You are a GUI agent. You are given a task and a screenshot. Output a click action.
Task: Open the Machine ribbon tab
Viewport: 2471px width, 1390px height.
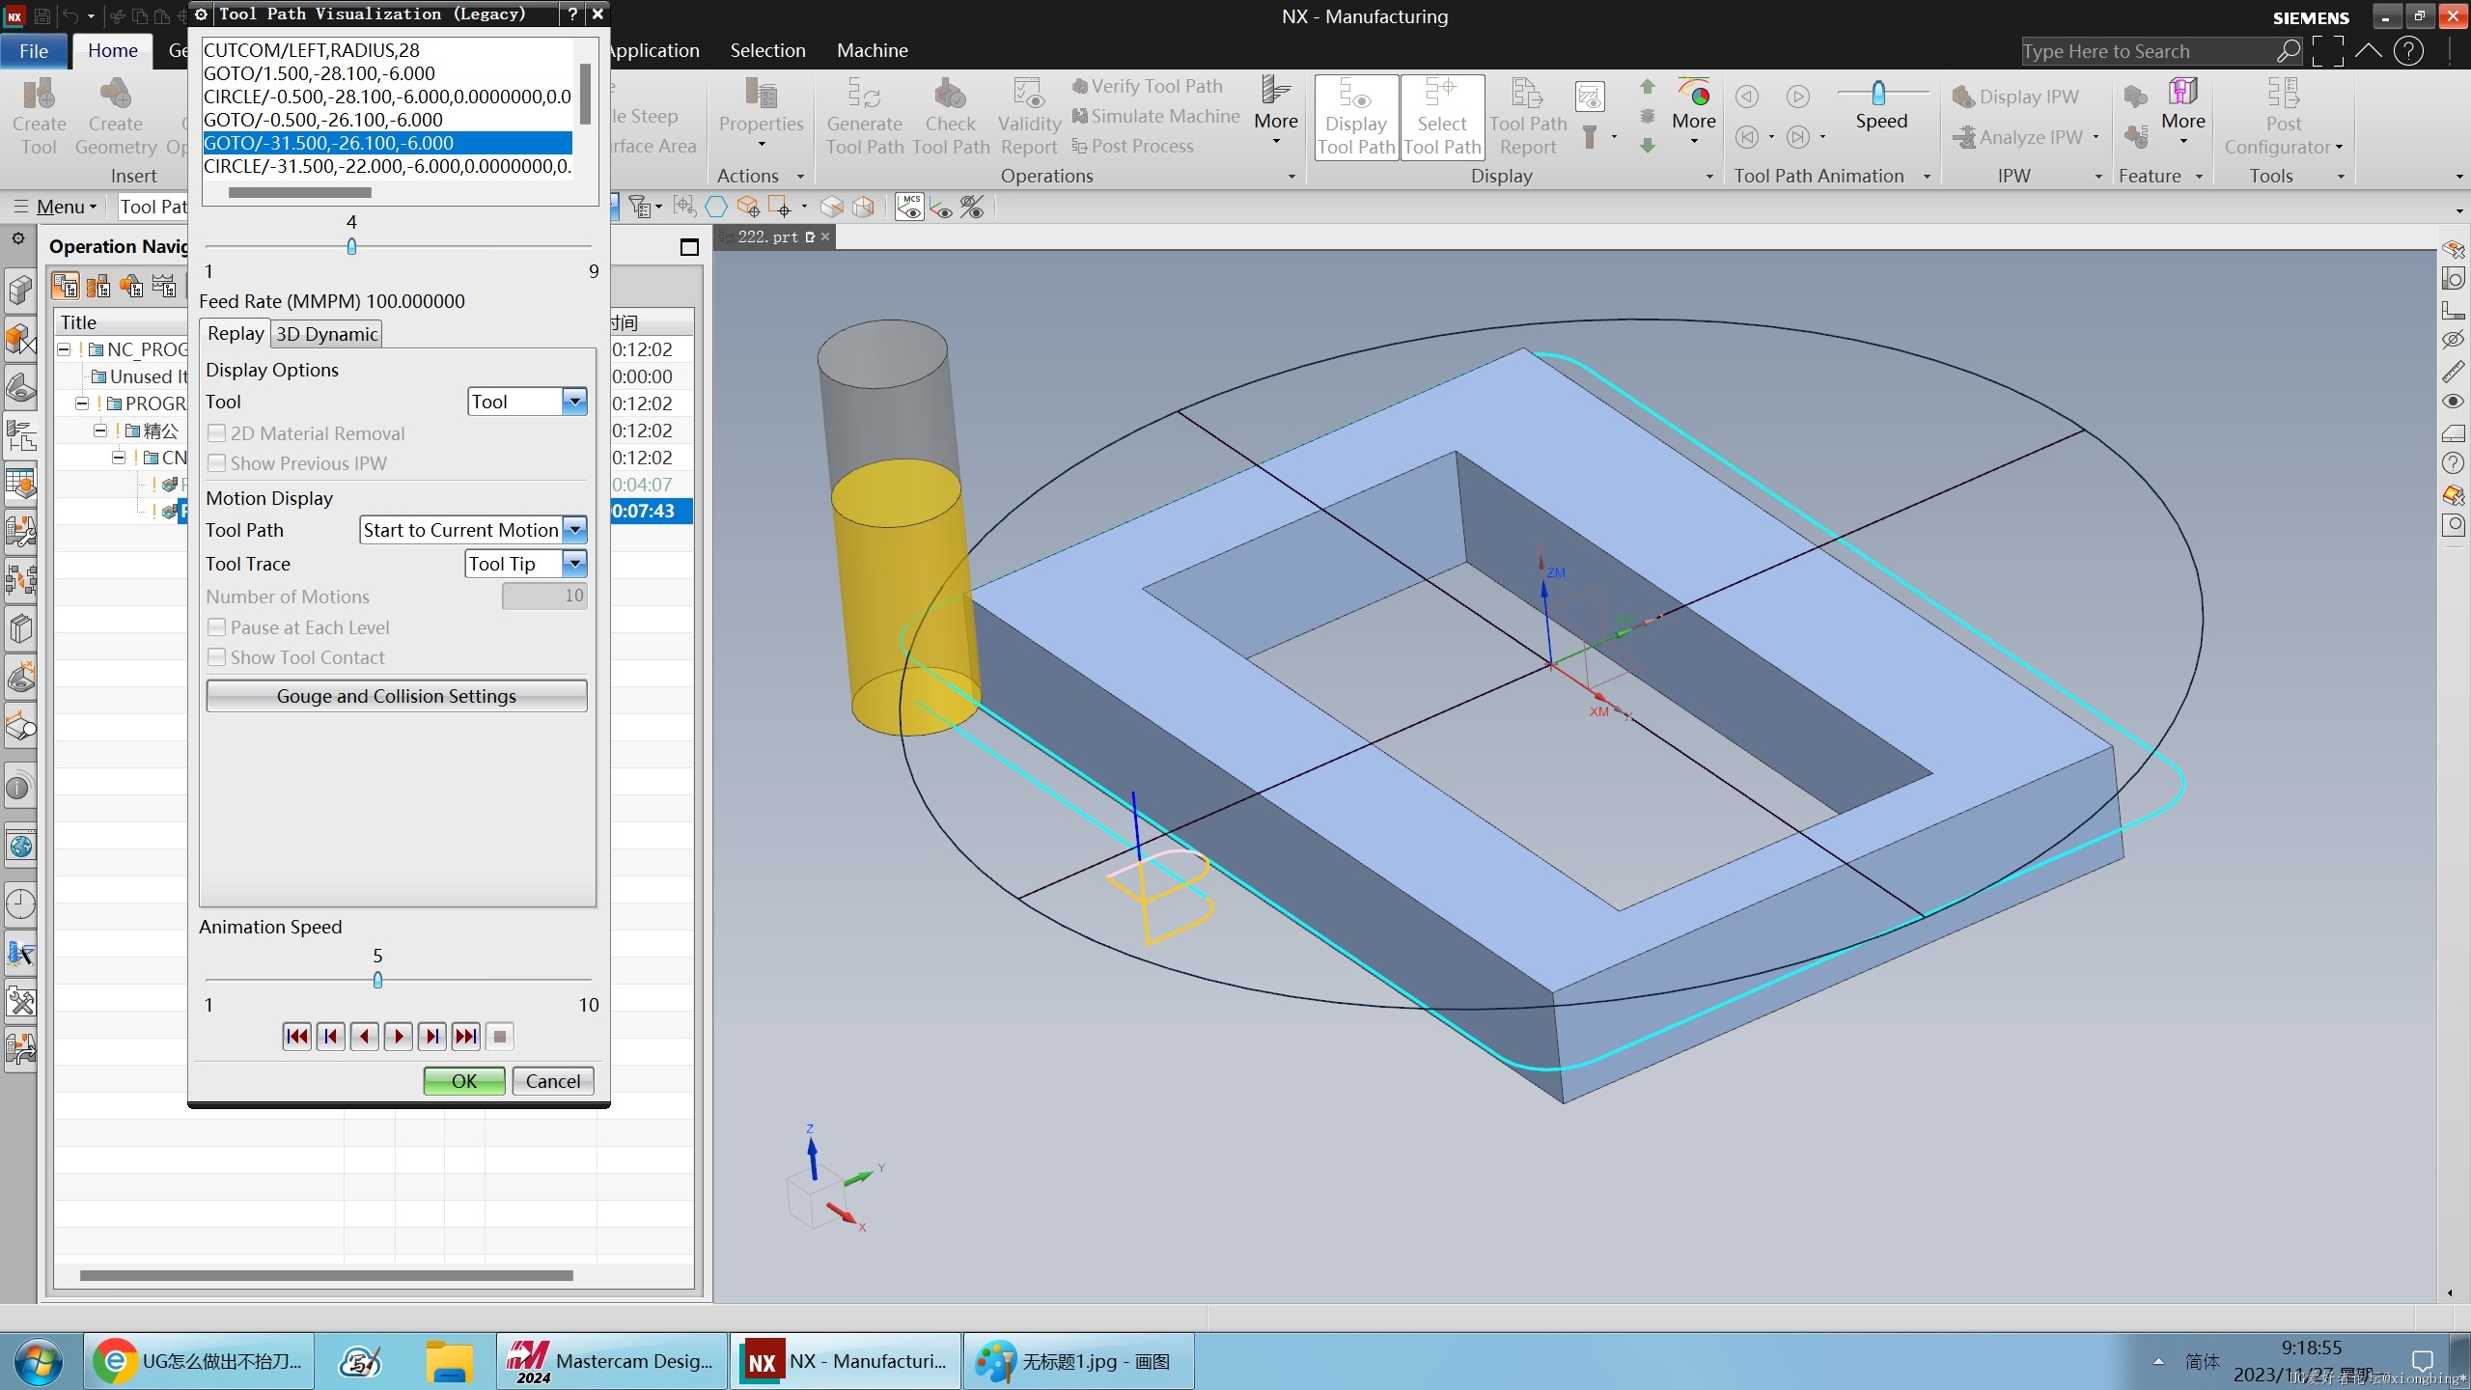[x=872, y=50]
